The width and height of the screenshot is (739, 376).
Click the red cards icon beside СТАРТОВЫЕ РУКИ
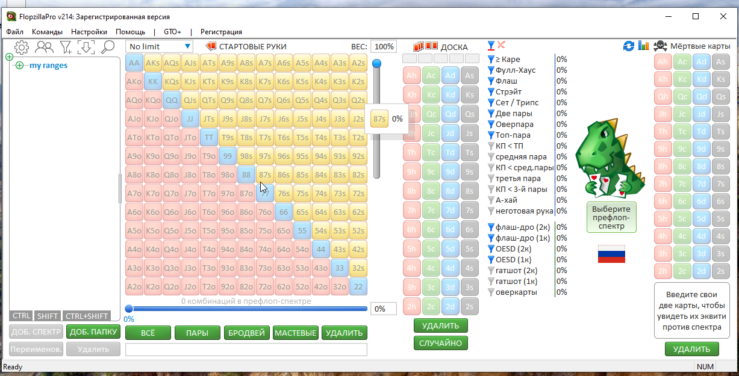point(211,46)
